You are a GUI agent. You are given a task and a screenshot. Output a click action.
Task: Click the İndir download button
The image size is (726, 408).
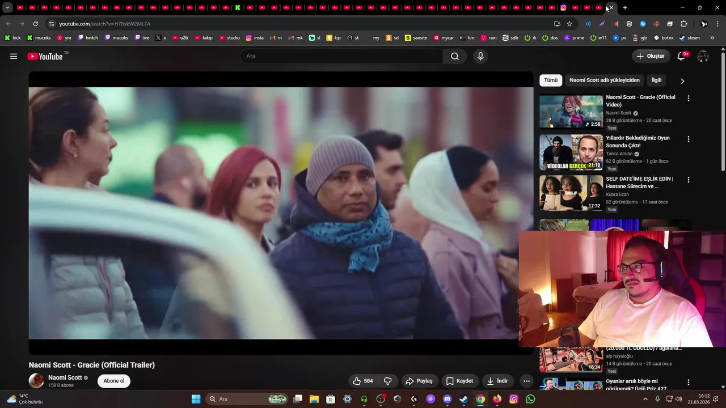(497, 381)
